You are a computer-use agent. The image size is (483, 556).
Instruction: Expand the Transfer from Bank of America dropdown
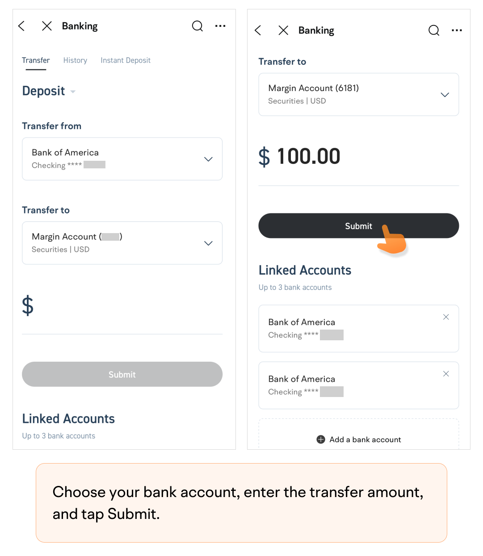click(122, 159)
